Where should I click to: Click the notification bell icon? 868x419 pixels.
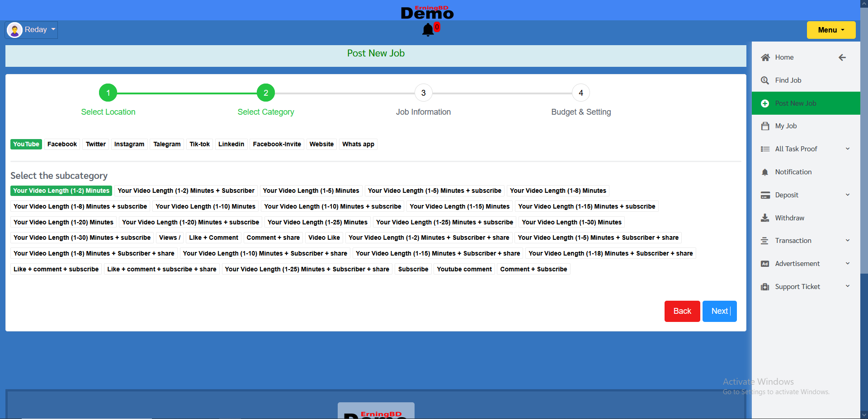[428, 30]
